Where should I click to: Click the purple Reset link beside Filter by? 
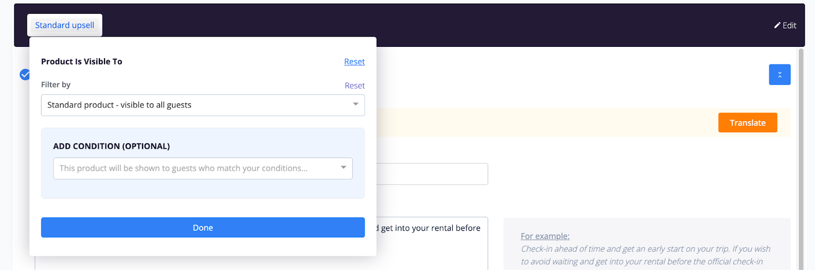click(x=355, y=86)
